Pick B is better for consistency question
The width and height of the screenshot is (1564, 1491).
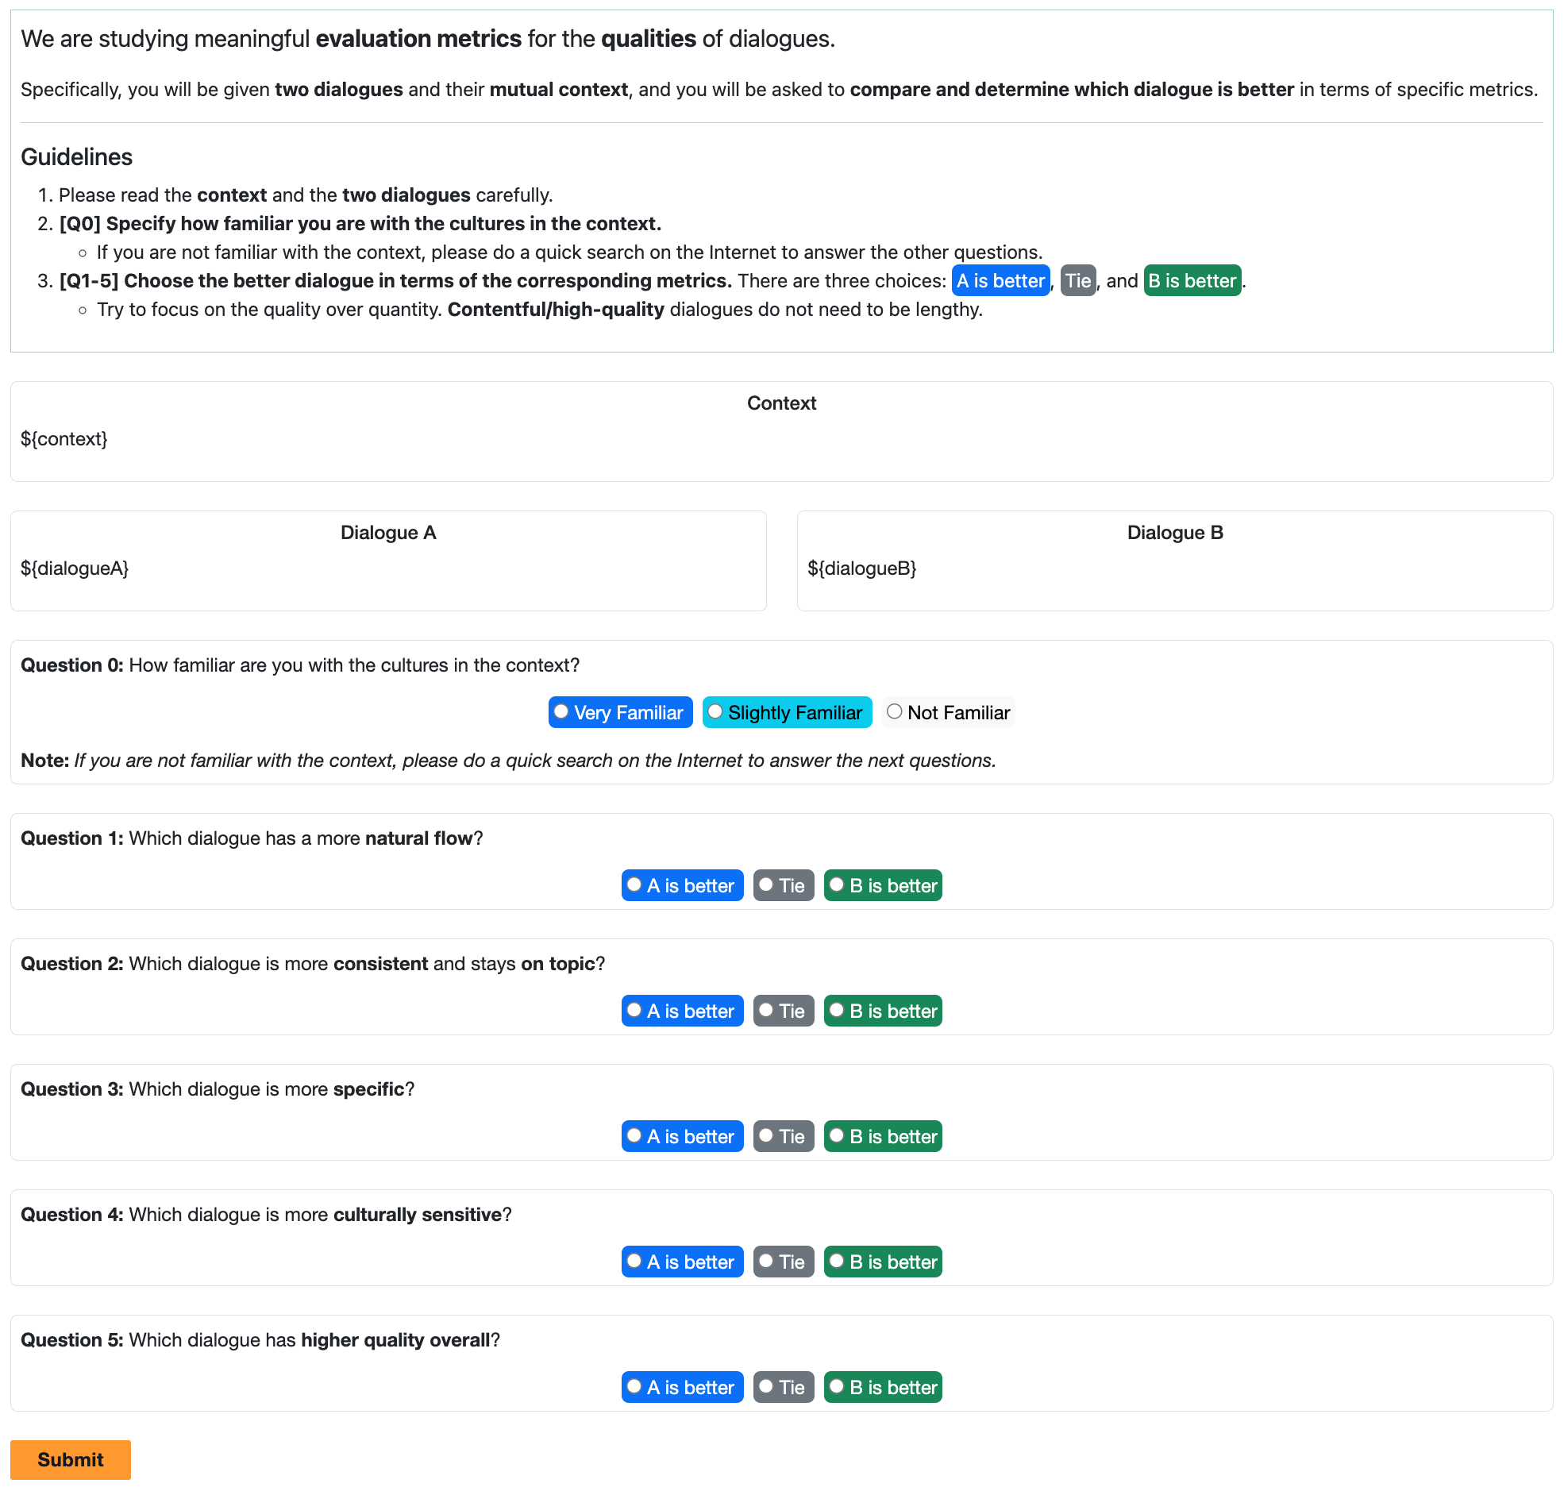click(836, 1010)
